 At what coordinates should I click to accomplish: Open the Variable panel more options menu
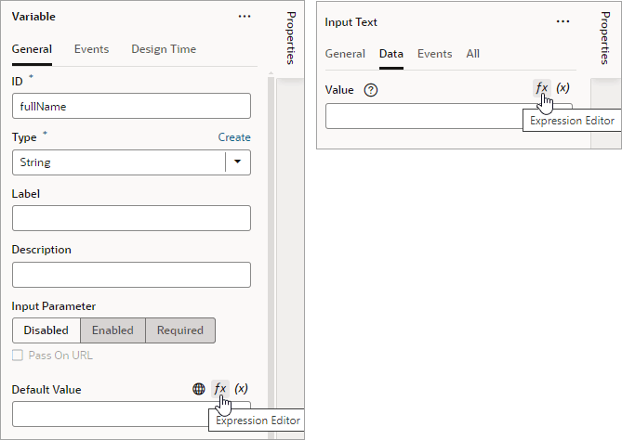click(245, 17)
